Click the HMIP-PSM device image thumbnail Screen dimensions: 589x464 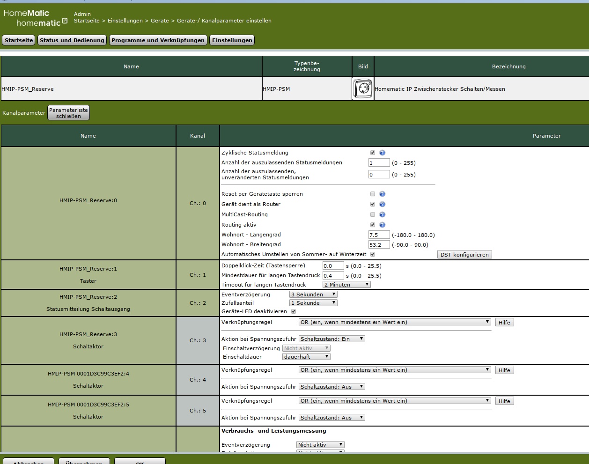point(363,88)
